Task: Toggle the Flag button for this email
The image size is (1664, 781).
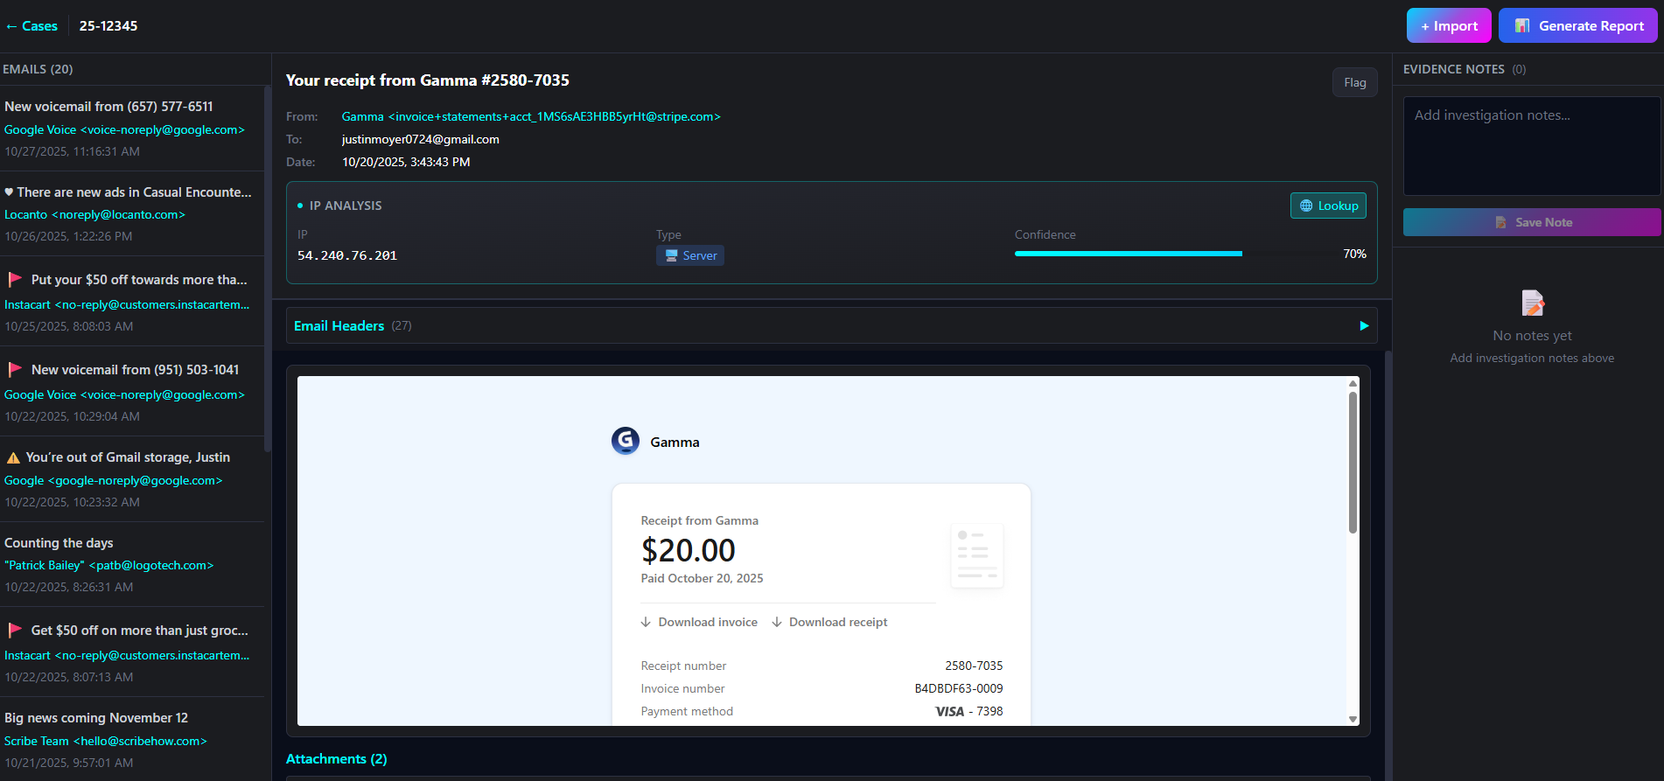Action: pyautogui.click(x=1354, y=82)
